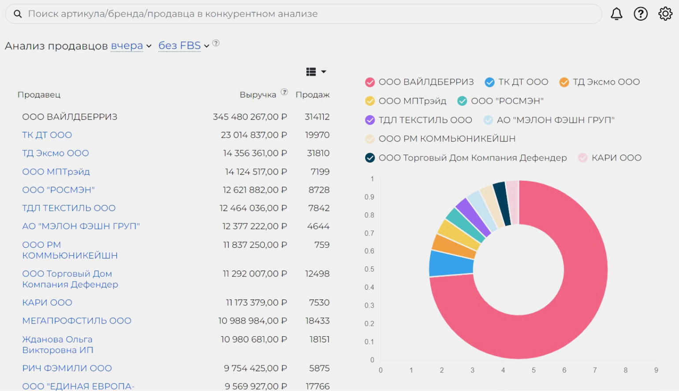Open the notifications bell icon
This screenshot has height=391, width=679.
click(x=616, y=14)
